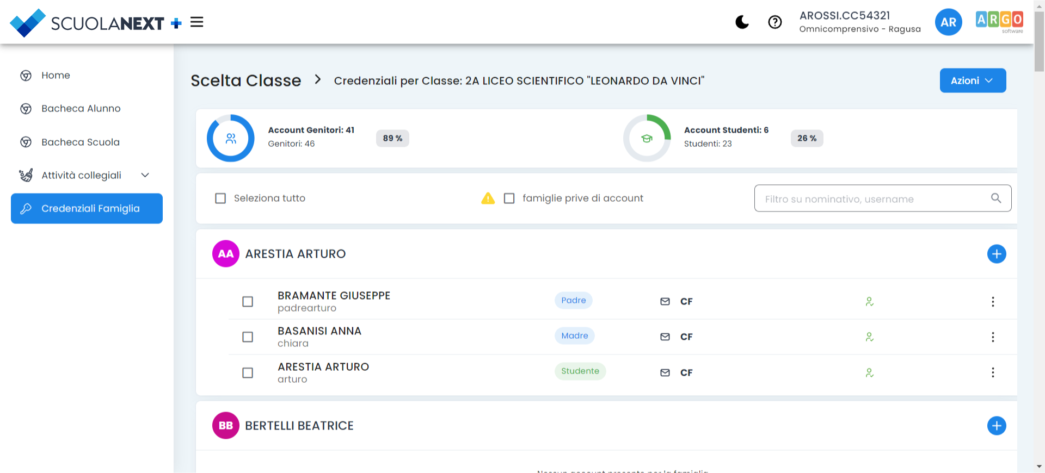The width and height of the screenshot is (1045, 473).
Task: Select Bramante Giuseppe row checkbox
Action: click(248, 302)
